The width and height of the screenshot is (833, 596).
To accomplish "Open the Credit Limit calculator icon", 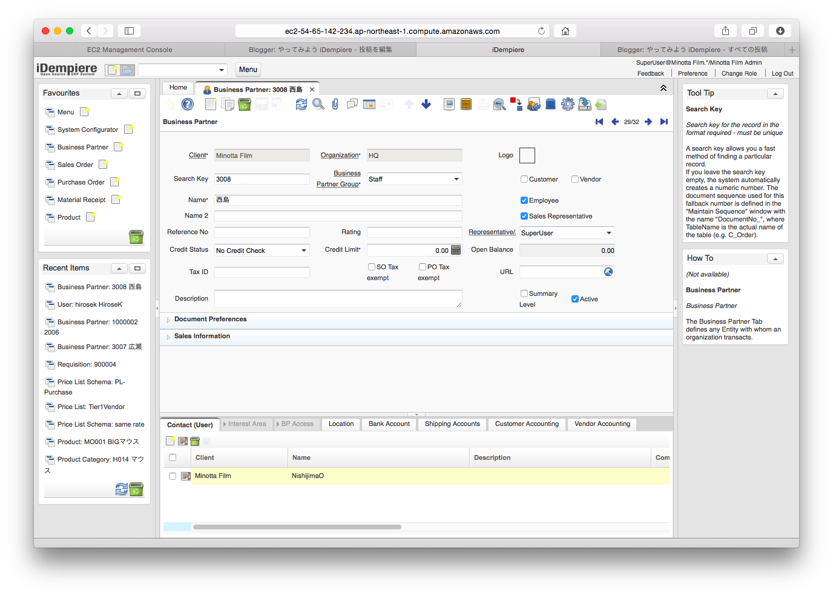I will (456, 250).
